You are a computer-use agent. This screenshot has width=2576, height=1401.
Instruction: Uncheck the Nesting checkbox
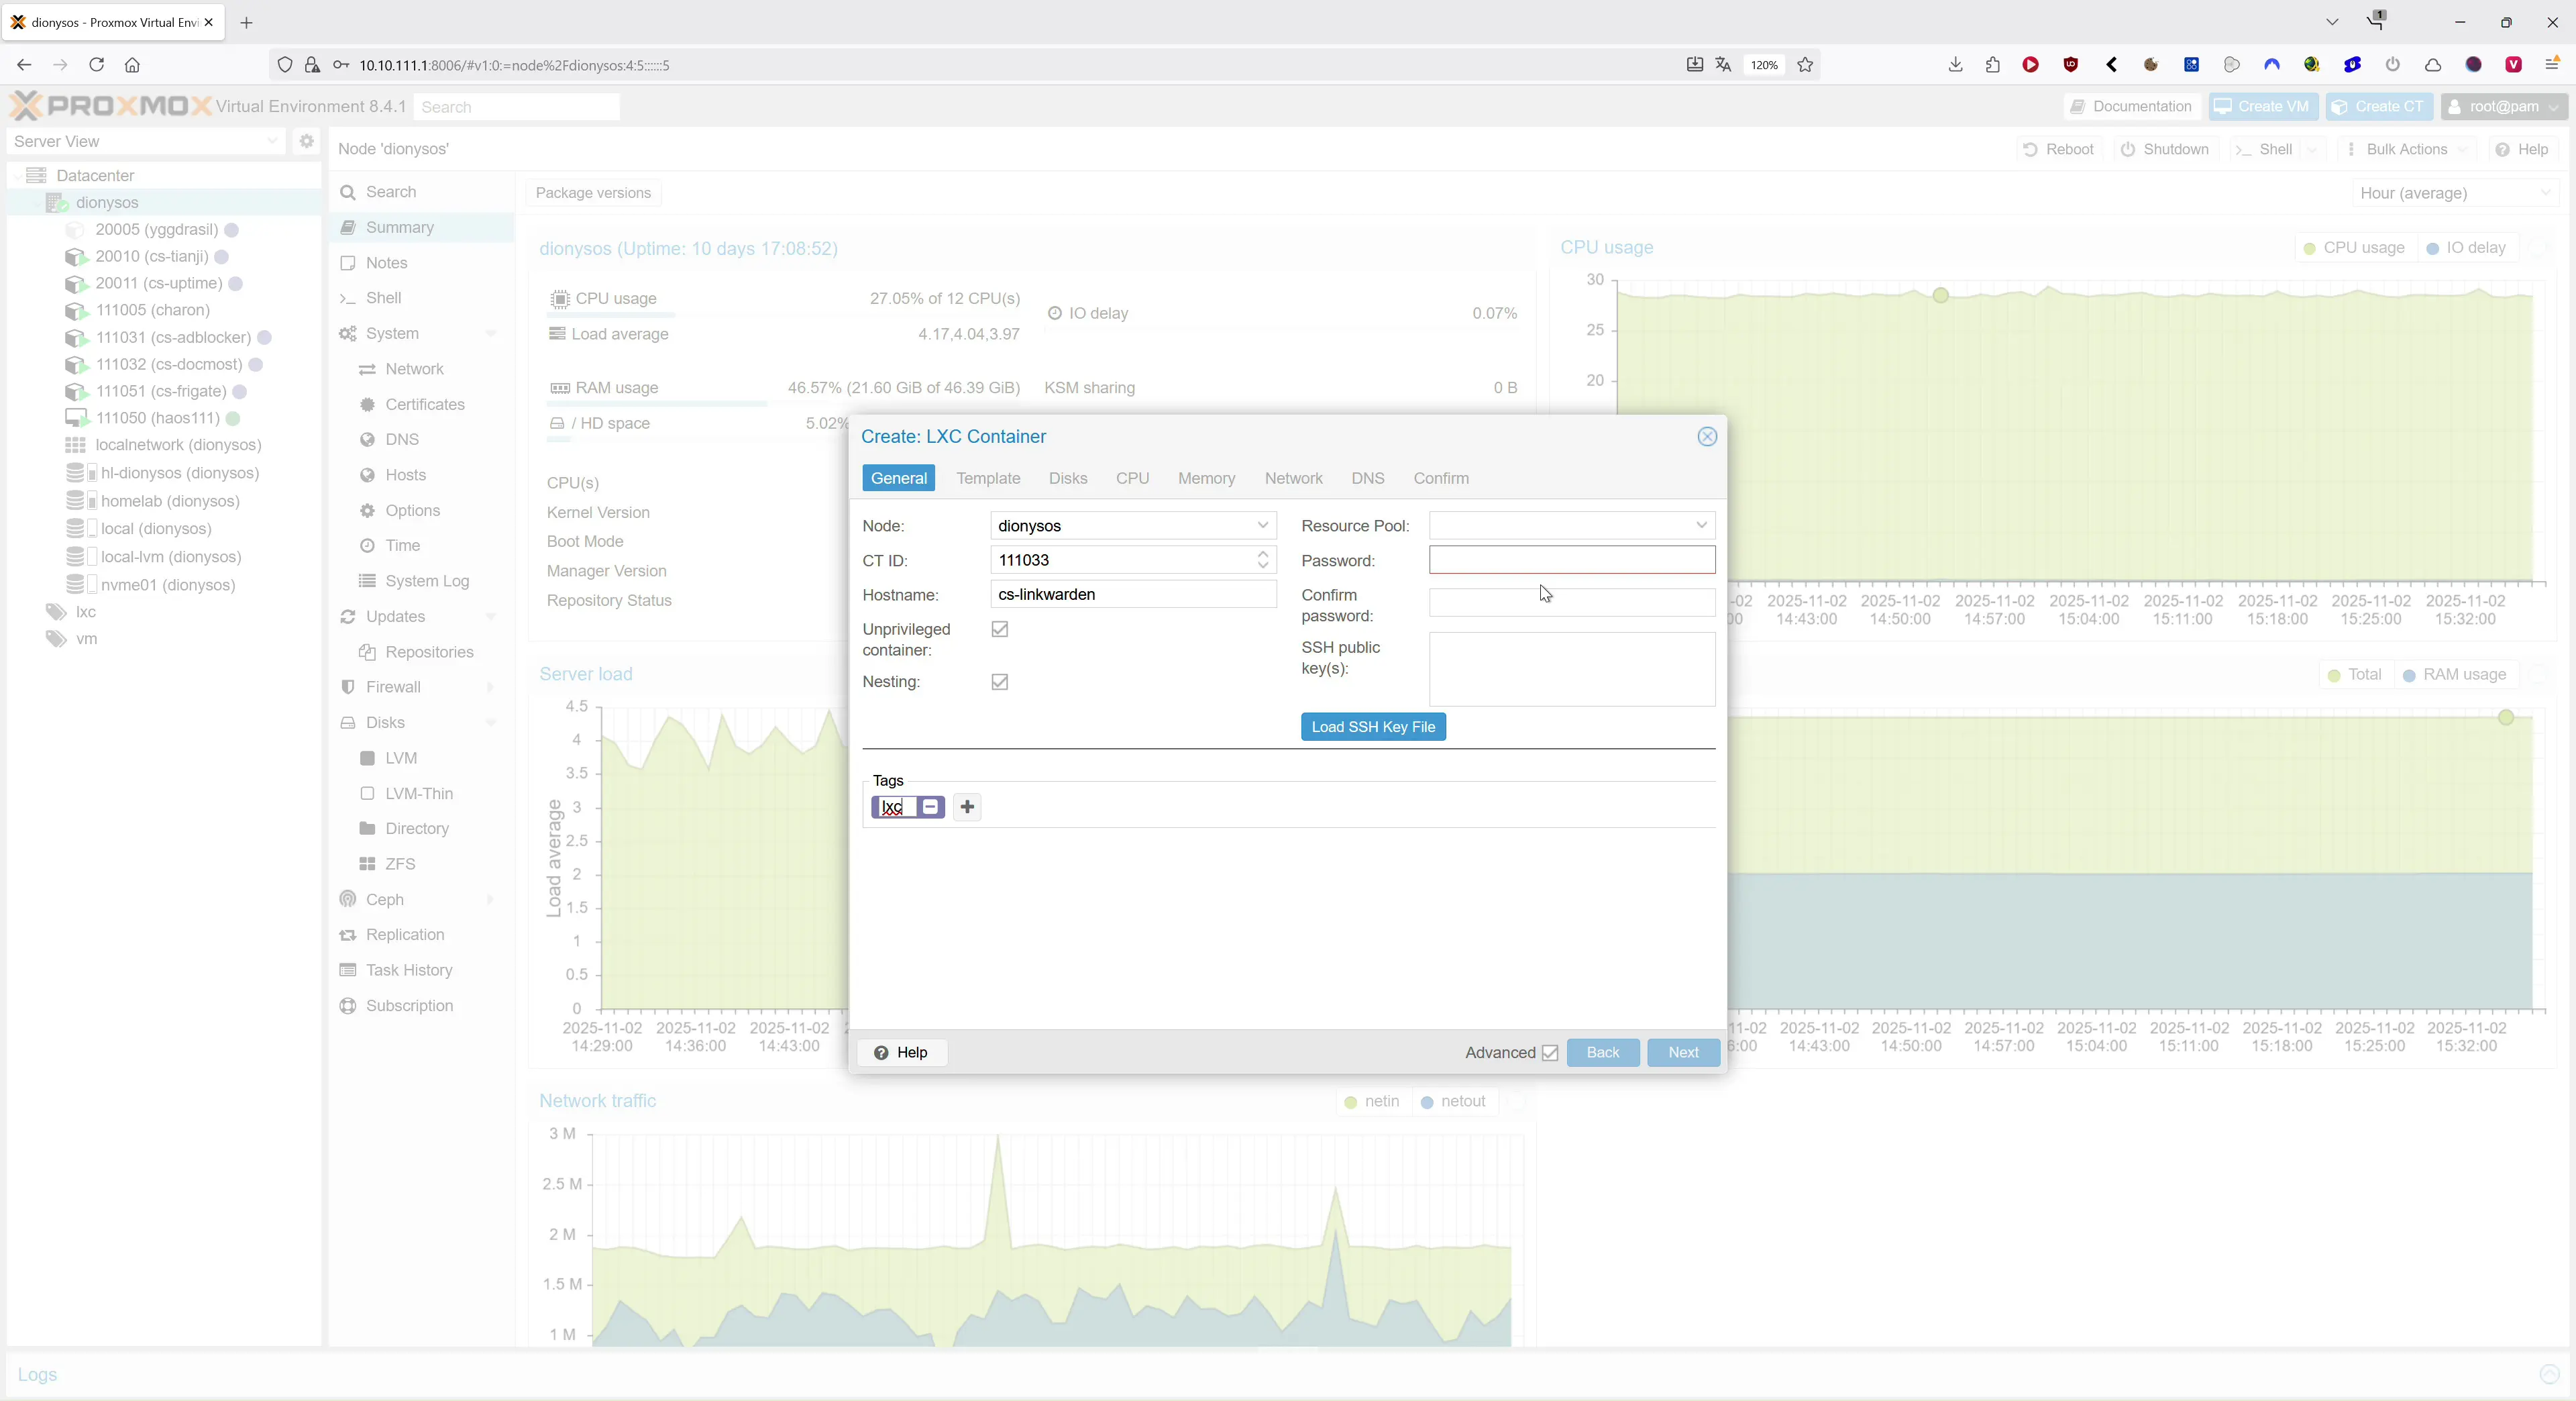[999, 682]
